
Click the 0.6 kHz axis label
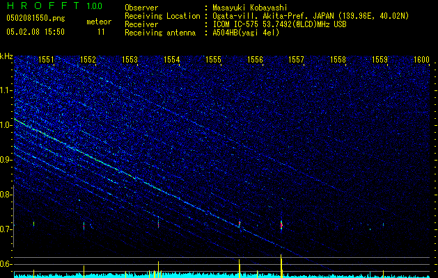(x=6, y=264)
